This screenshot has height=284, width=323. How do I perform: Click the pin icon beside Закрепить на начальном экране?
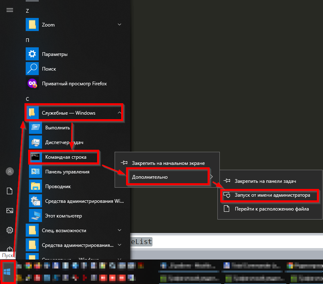point(124,163)
